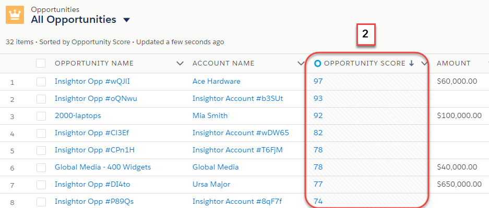This screenshot has width=489, height=208.
Task: Open Insightor Opp #CPn1H opportunity
Action: [94, 150]
